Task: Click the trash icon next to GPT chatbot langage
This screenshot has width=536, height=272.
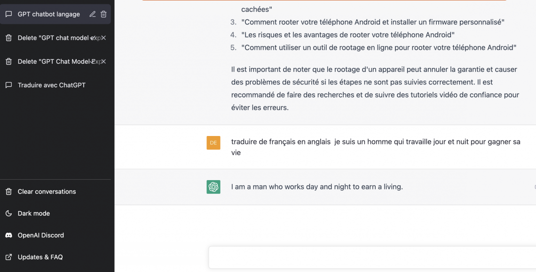Action: pos(103,15)
